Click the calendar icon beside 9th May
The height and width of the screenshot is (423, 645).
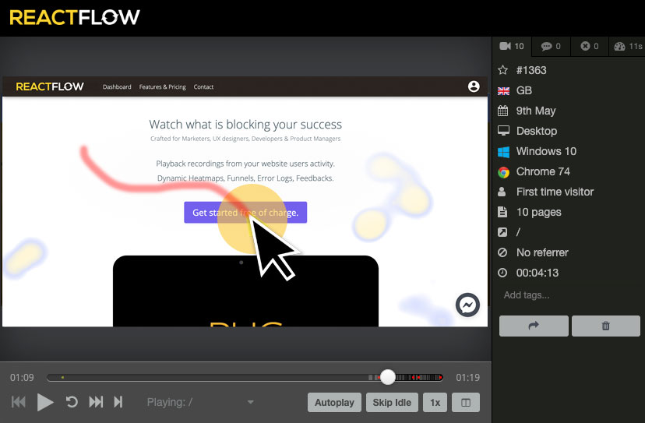coord(502,111)
